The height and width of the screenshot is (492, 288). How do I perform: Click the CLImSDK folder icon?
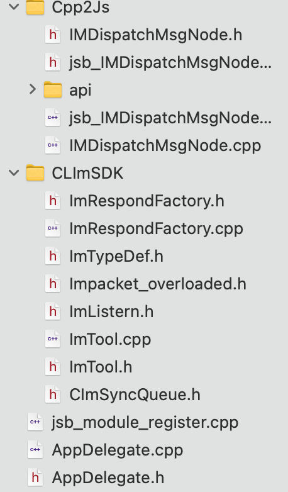point(35,172)
